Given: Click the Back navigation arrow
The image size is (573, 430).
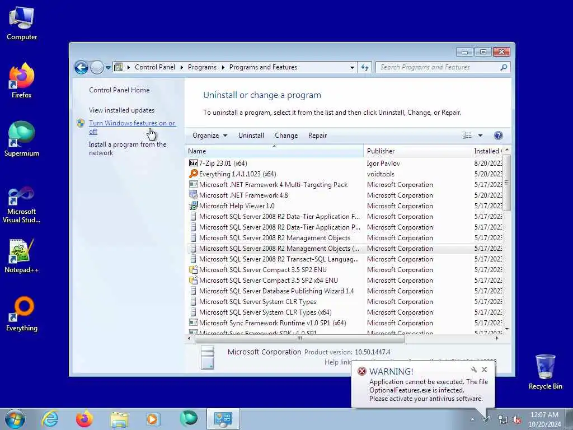Looking at the screenshot, I should click(x=81, y=67).
